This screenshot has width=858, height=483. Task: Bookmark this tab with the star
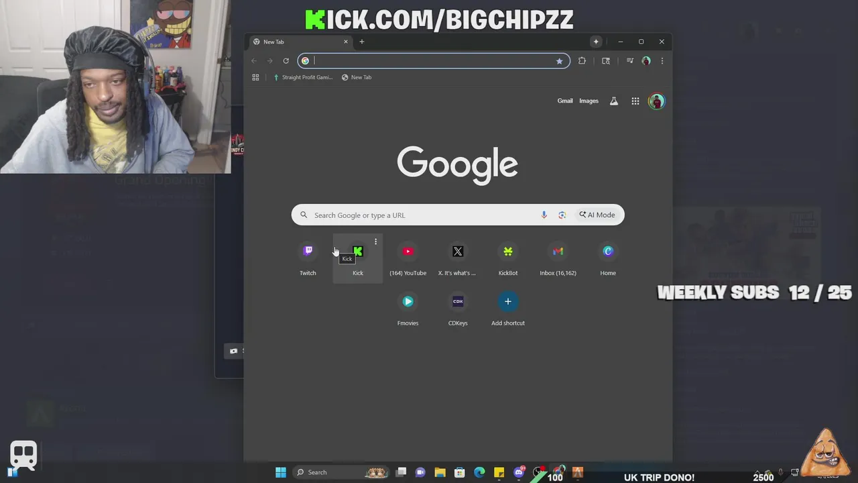coord(559,60)
